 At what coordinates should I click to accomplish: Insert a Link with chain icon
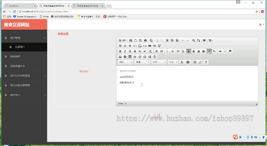[x=220, y=51]
